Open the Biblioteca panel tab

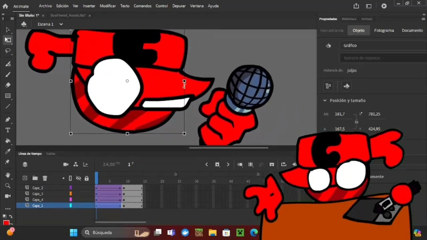click(x=349, y=19)
